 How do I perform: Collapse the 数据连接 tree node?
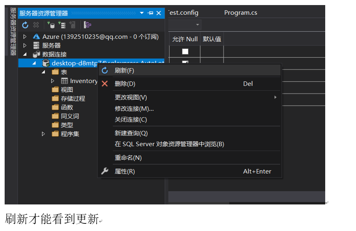[x=25, y=54]
